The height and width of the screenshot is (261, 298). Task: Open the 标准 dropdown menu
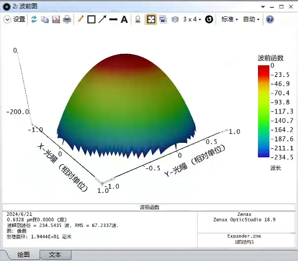(229, 19)
